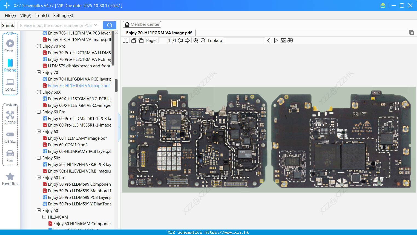Collapse the Enjoy 70 Pro tree node
417x235 pixels.
(39, 46)
